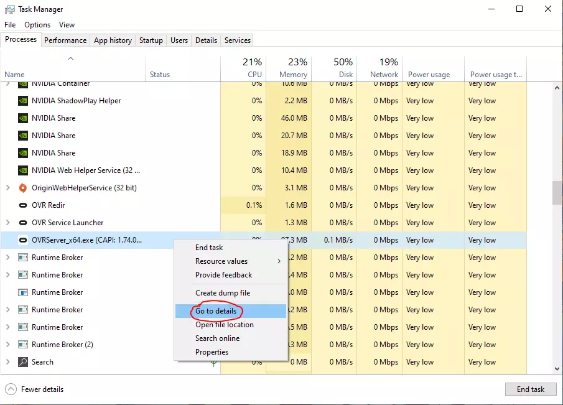Click the OVR Redir Oculus icon

click(x=23, y=205)
